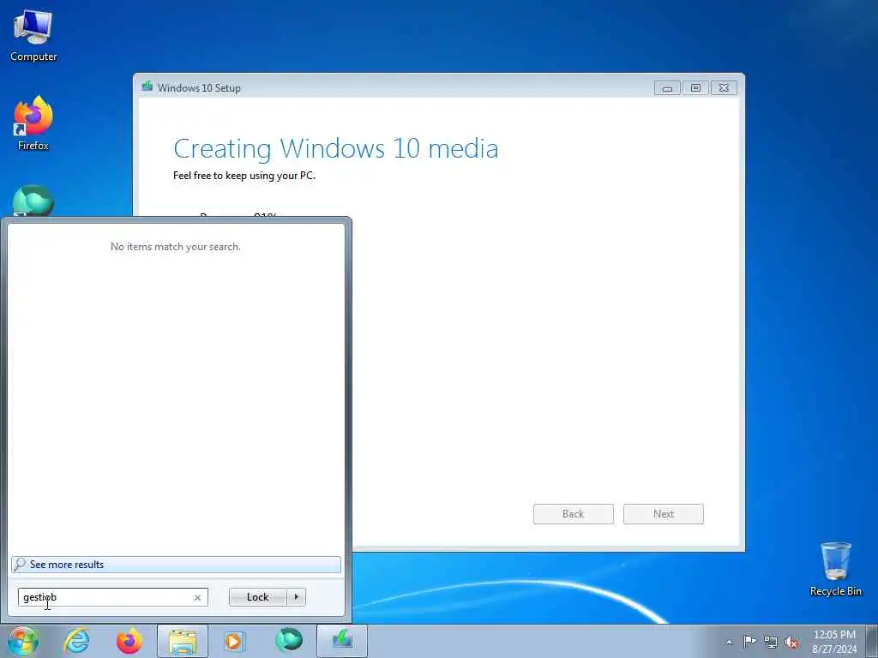The width and height of the screenshot is (878, 658).
Task: Click the network icon in system tray
Action: pos(771,643)
